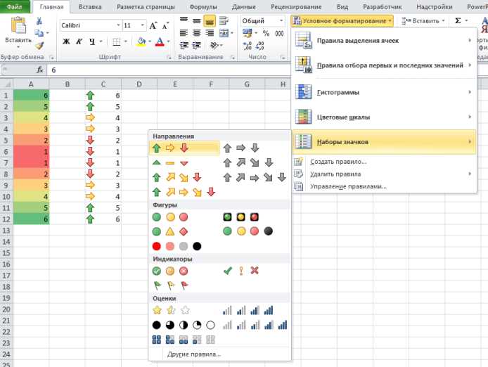Image resolution: width=488 pixels, height=367 pixels.
Task: Open the borders dropdown arrow
Action: click(x=126, y=41)
